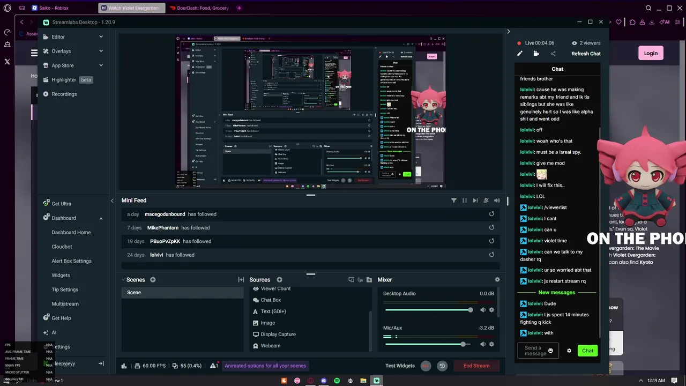The width and height of the screenshot is (686, 386).
Task: Replay the lolvivi follow alert
Action: click(491, 255)
